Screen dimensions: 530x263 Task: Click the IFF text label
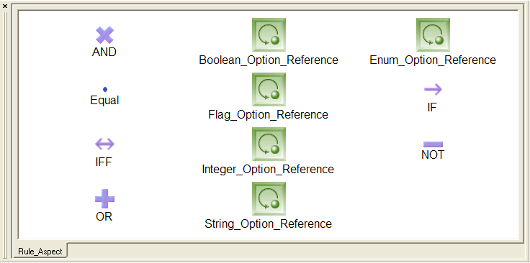[x=104, y=162]
